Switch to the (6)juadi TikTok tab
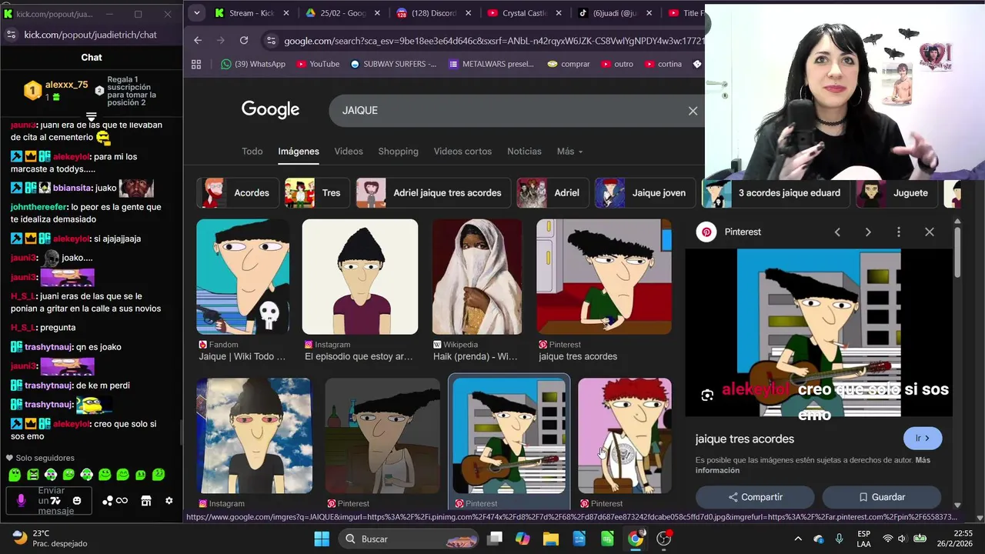The image size is (985, 554). point(616,13)
